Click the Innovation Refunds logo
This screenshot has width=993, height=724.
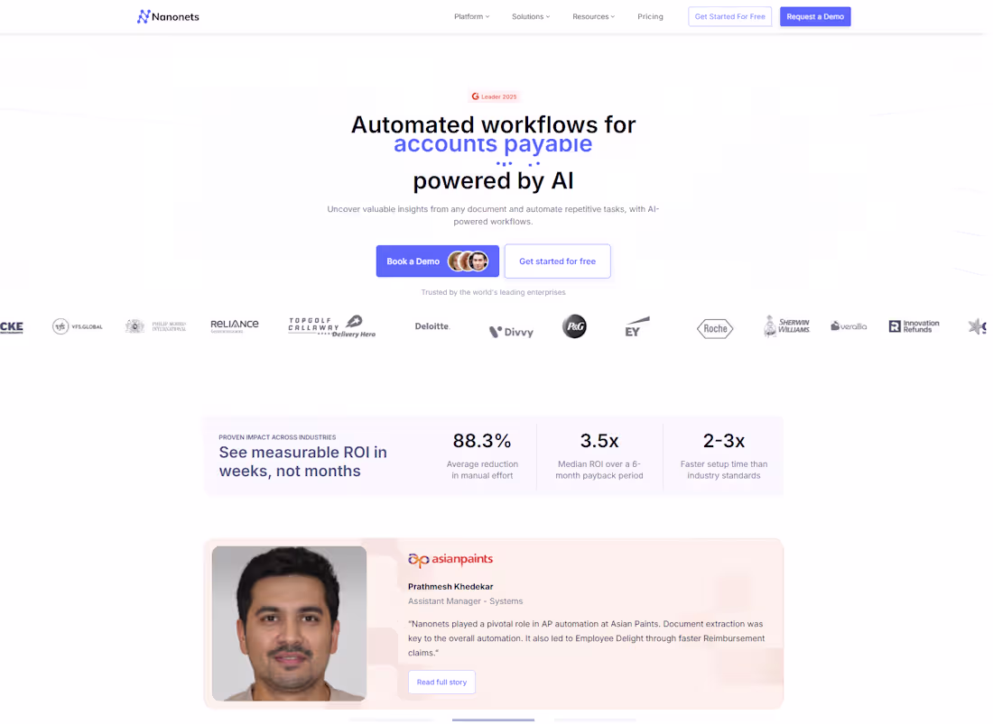tap(913, 326)
